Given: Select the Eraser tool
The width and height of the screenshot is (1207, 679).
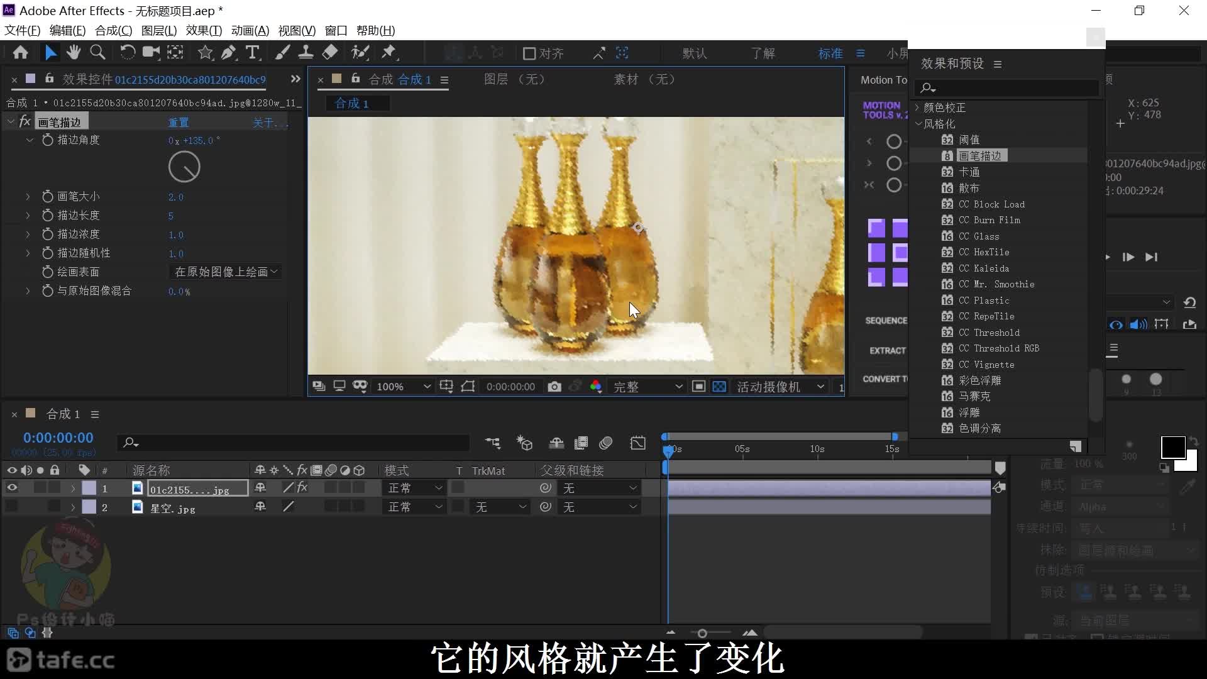Looking at the screenshot, I should [330, 53].
